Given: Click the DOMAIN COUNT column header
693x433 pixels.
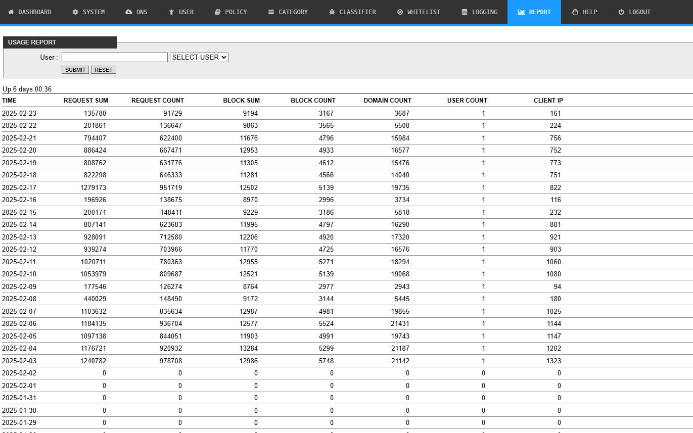Looking at the screenshot, I should click(x=388, y=101).
